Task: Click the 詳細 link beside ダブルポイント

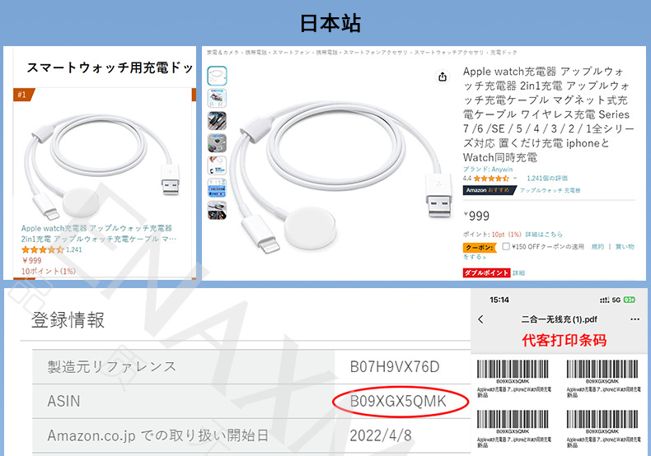Action: pos(518,272)
